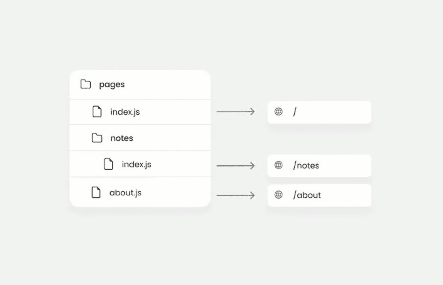Select the index.js name inside notes
443x285 pixels.
click(136, 165)
